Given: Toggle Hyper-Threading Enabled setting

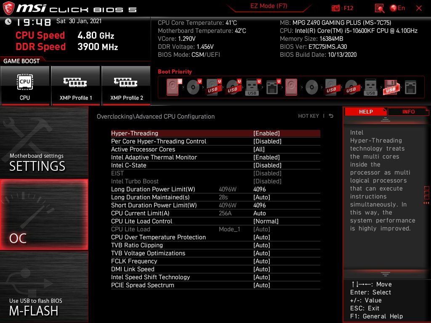Looking at the screenshot, I should click(215, 133).
